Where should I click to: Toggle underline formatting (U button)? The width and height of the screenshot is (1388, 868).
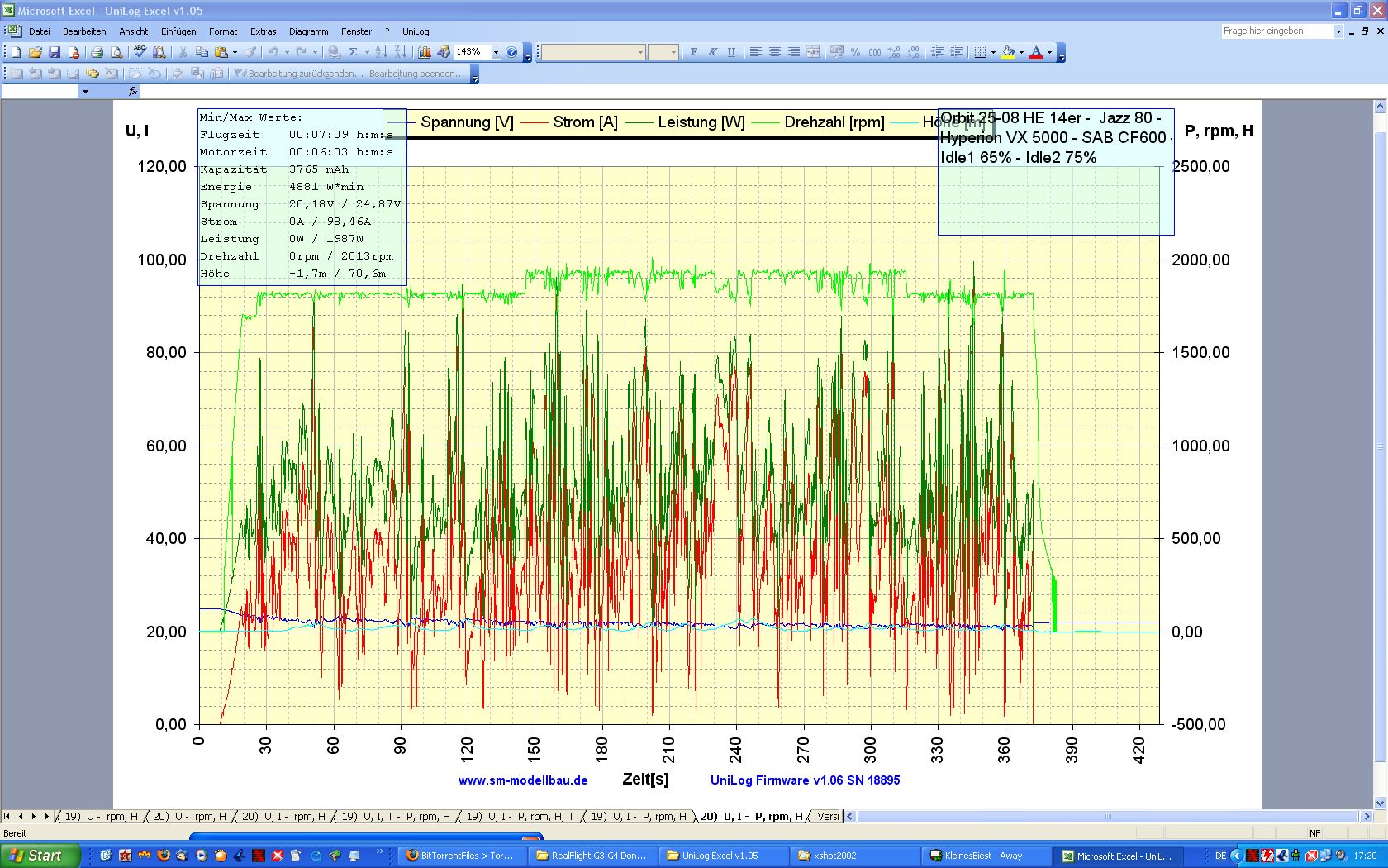pyautogui.click(x=731, y=52)
